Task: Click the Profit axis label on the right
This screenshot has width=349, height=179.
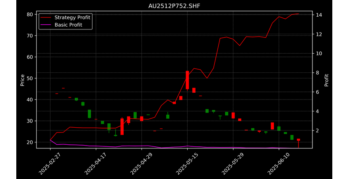Action: pyautogui.click(x=326, y=80)
